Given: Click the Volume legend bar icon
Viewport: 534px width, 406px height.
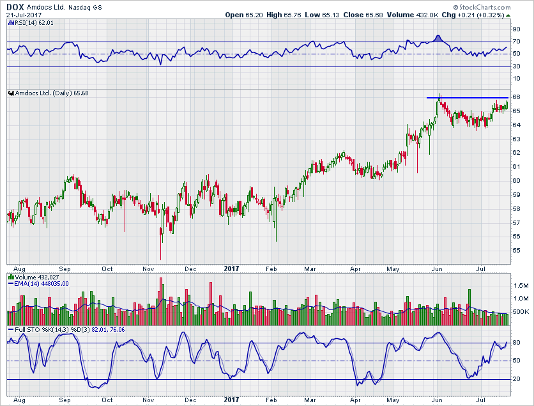Looking at the screenshot, I should 11,277.
